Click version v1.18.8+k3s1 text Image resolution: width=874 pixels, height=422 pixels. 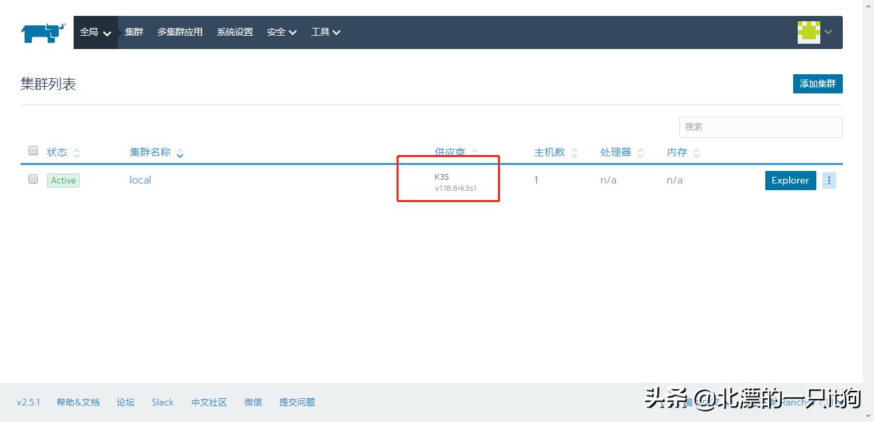pos(456,188)
